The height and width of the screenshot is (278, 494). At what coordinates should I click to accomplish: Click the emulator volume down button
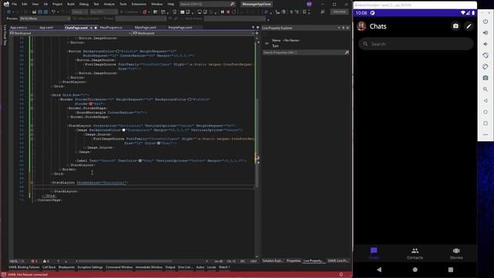pos(486,44)
